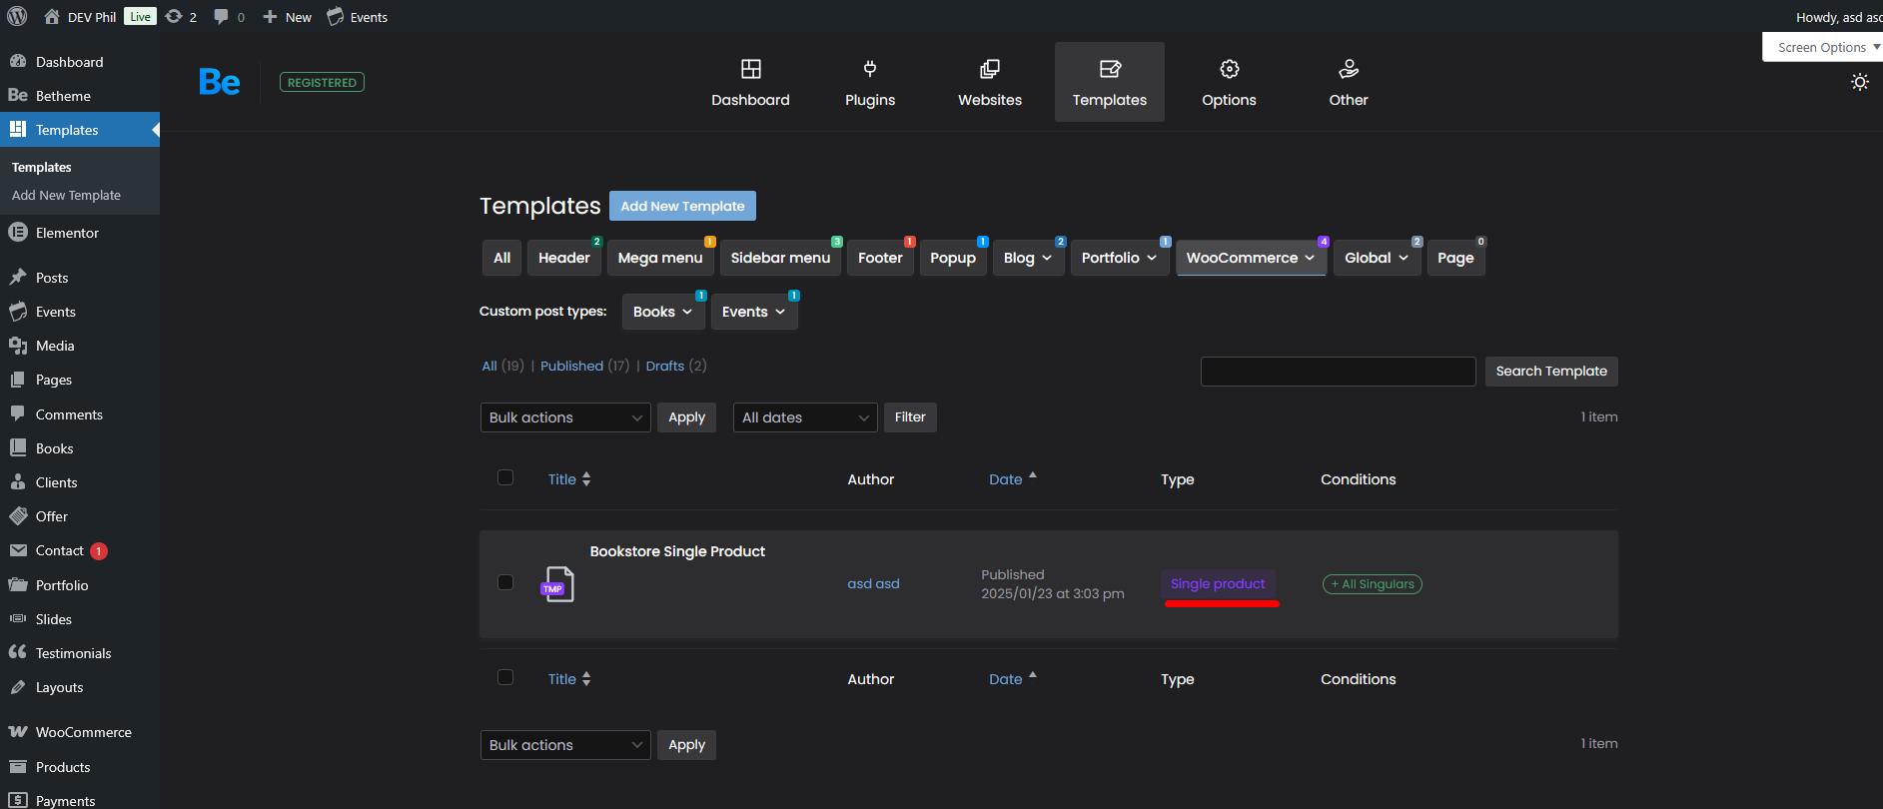
Task: Open Elementor in the sidebar menu
Action: pyautogui.click(x=67, y=233)
